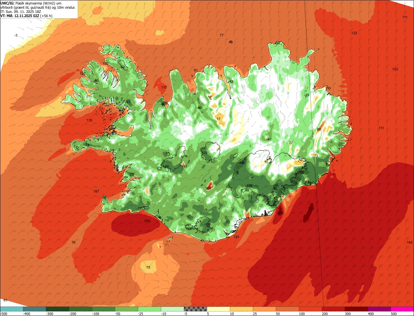Click the "43" value near the northern fjord
The width and height of the screenshot is (414, 316).
pos(231,82)
